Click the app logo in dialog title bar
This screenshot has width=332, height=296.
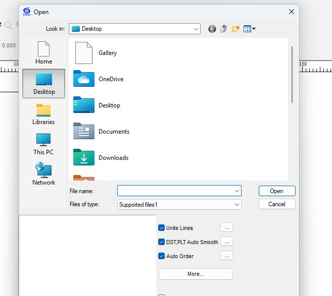[27, 12]
